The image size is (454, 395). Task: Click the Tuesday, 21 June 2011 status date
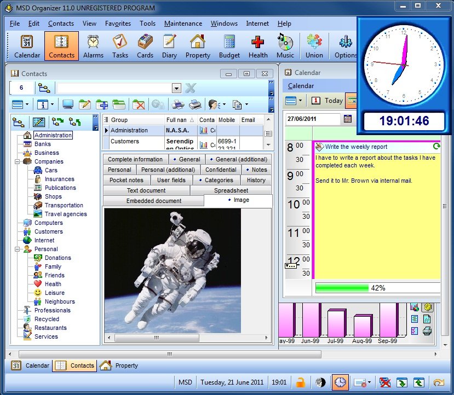tap(232, 382)
